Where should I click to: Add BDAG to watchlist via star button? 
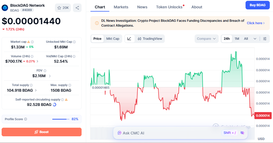[x=63, y=8]
